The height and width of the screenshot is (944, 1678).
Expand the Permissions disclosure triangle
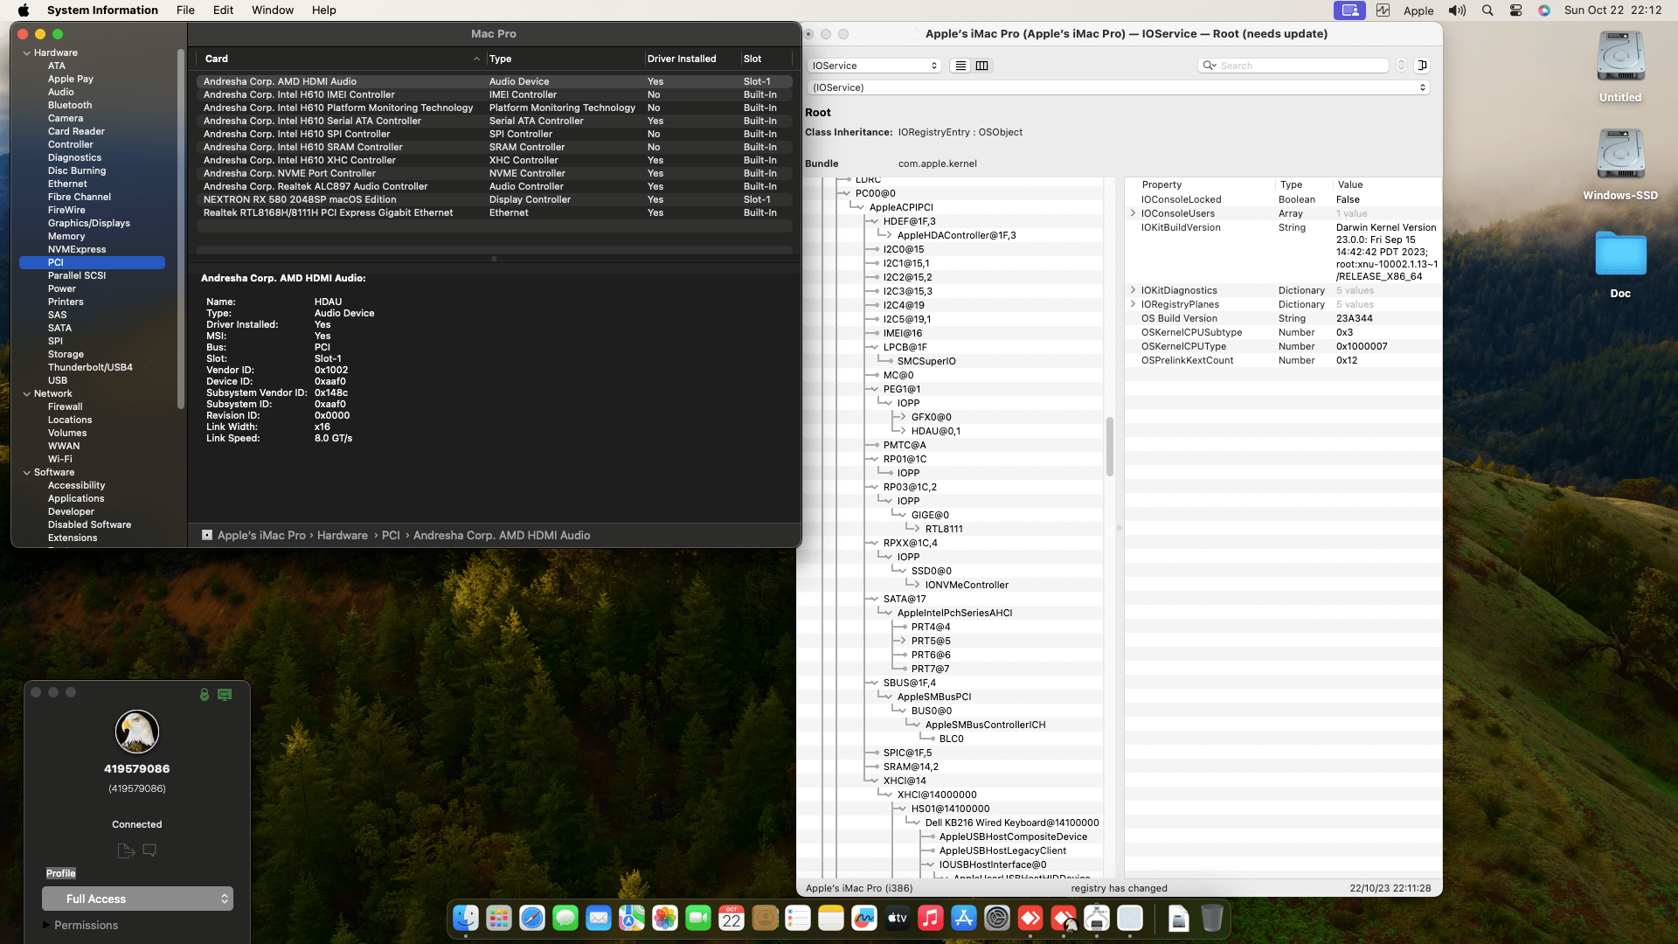(x=46, y=925)
